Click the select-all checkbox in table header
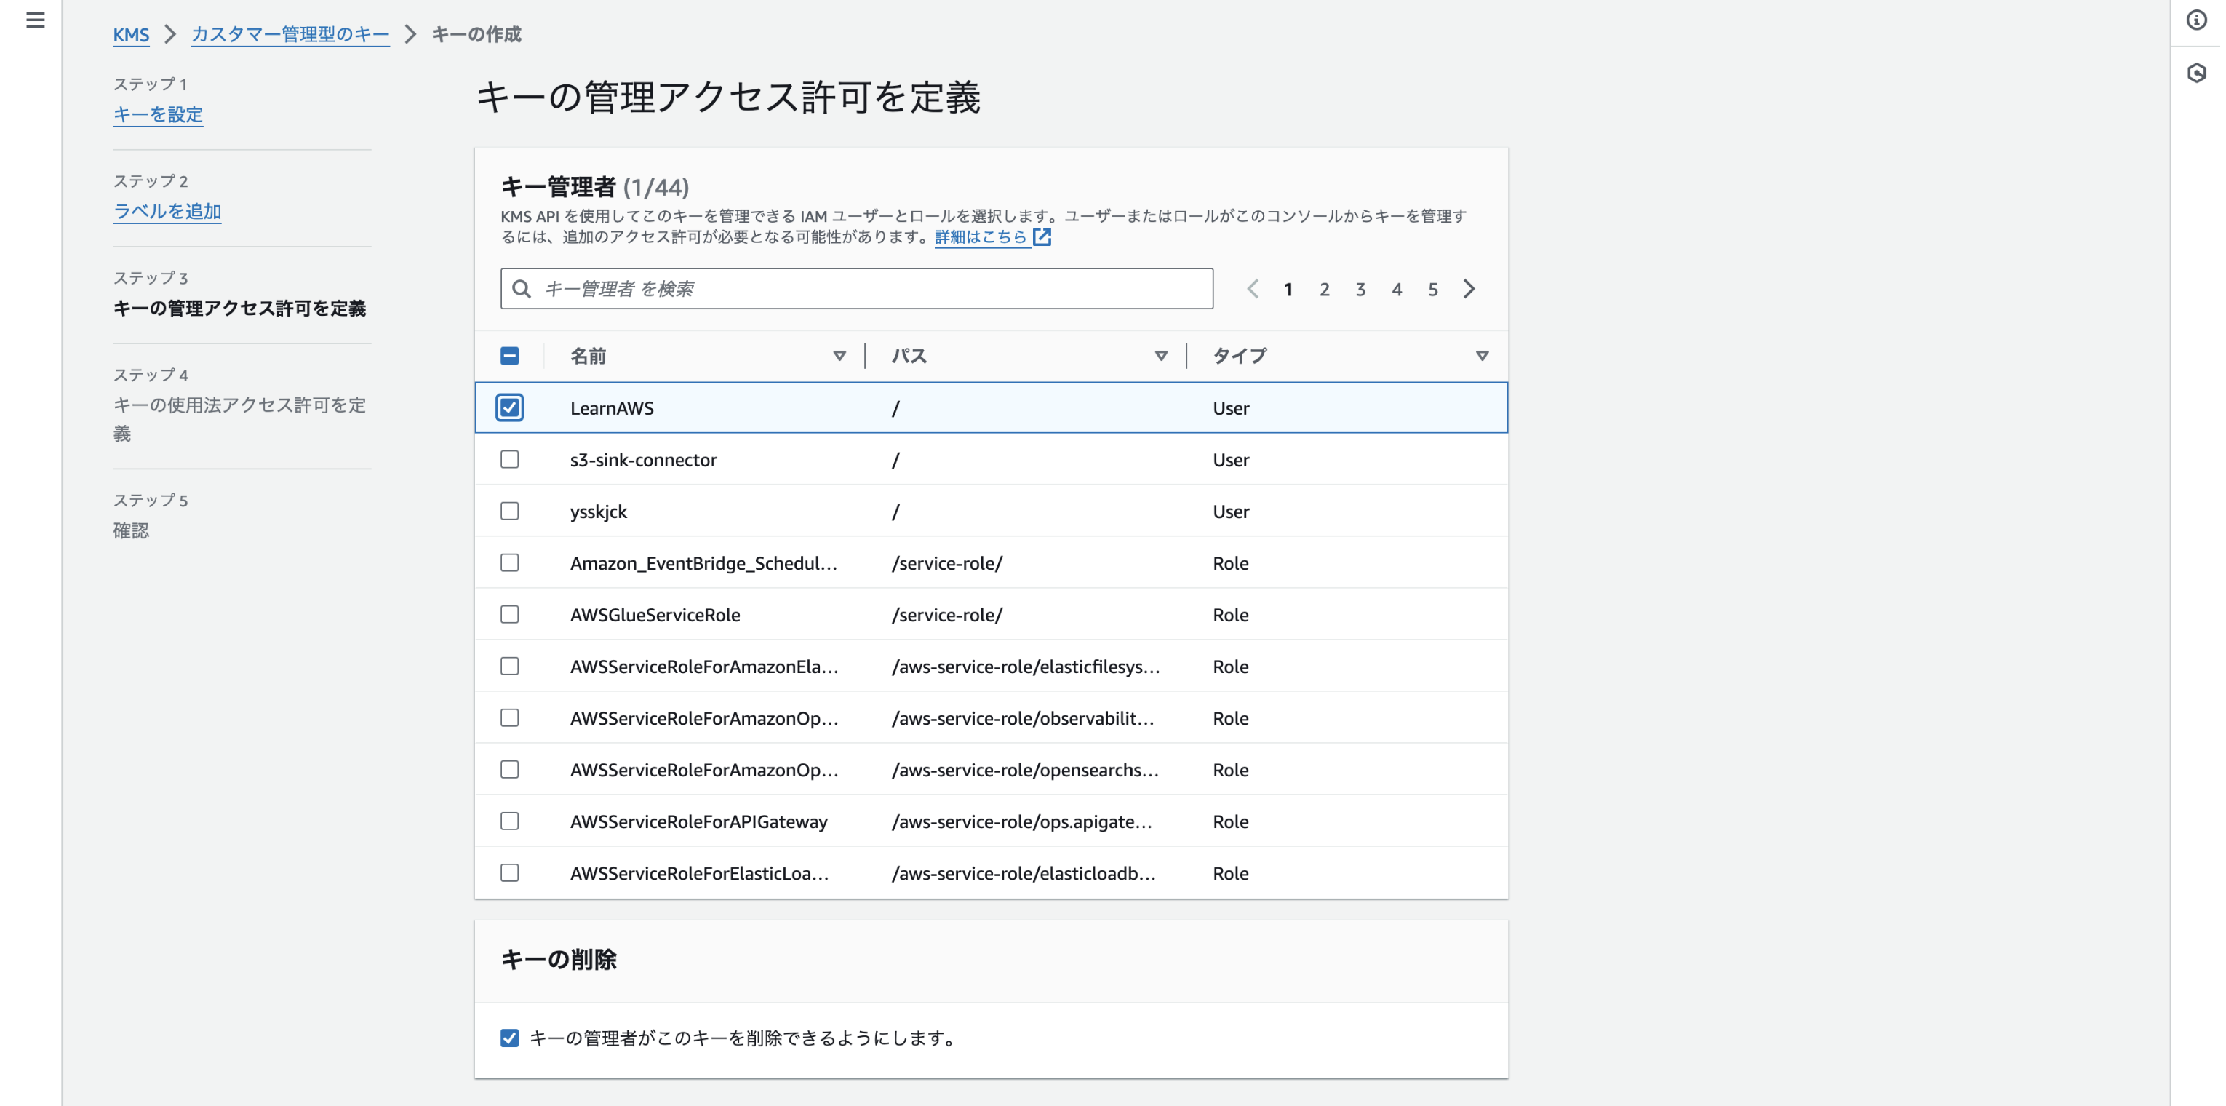 pyautogui.click(x=510, y=356)
